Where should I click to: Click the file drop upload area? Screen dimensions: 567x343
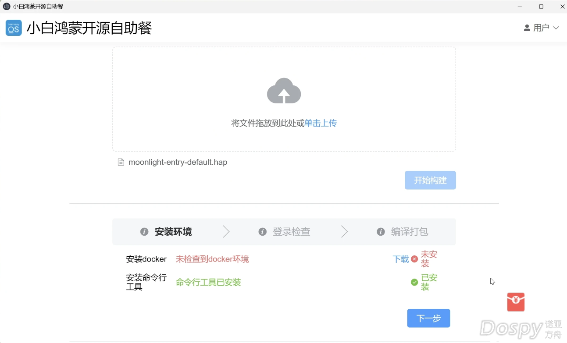click(284, 99)
